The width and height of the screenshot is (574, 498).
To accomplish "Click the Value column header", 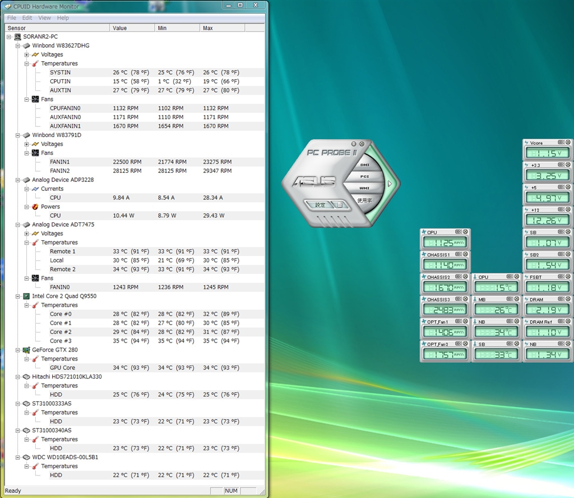I will (132, 28).
